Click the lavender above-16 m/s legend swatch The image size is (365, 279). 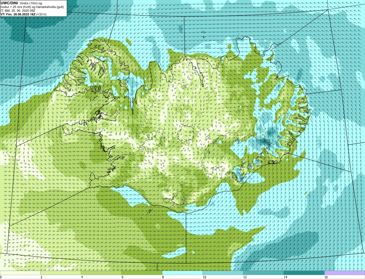[345, 273]
